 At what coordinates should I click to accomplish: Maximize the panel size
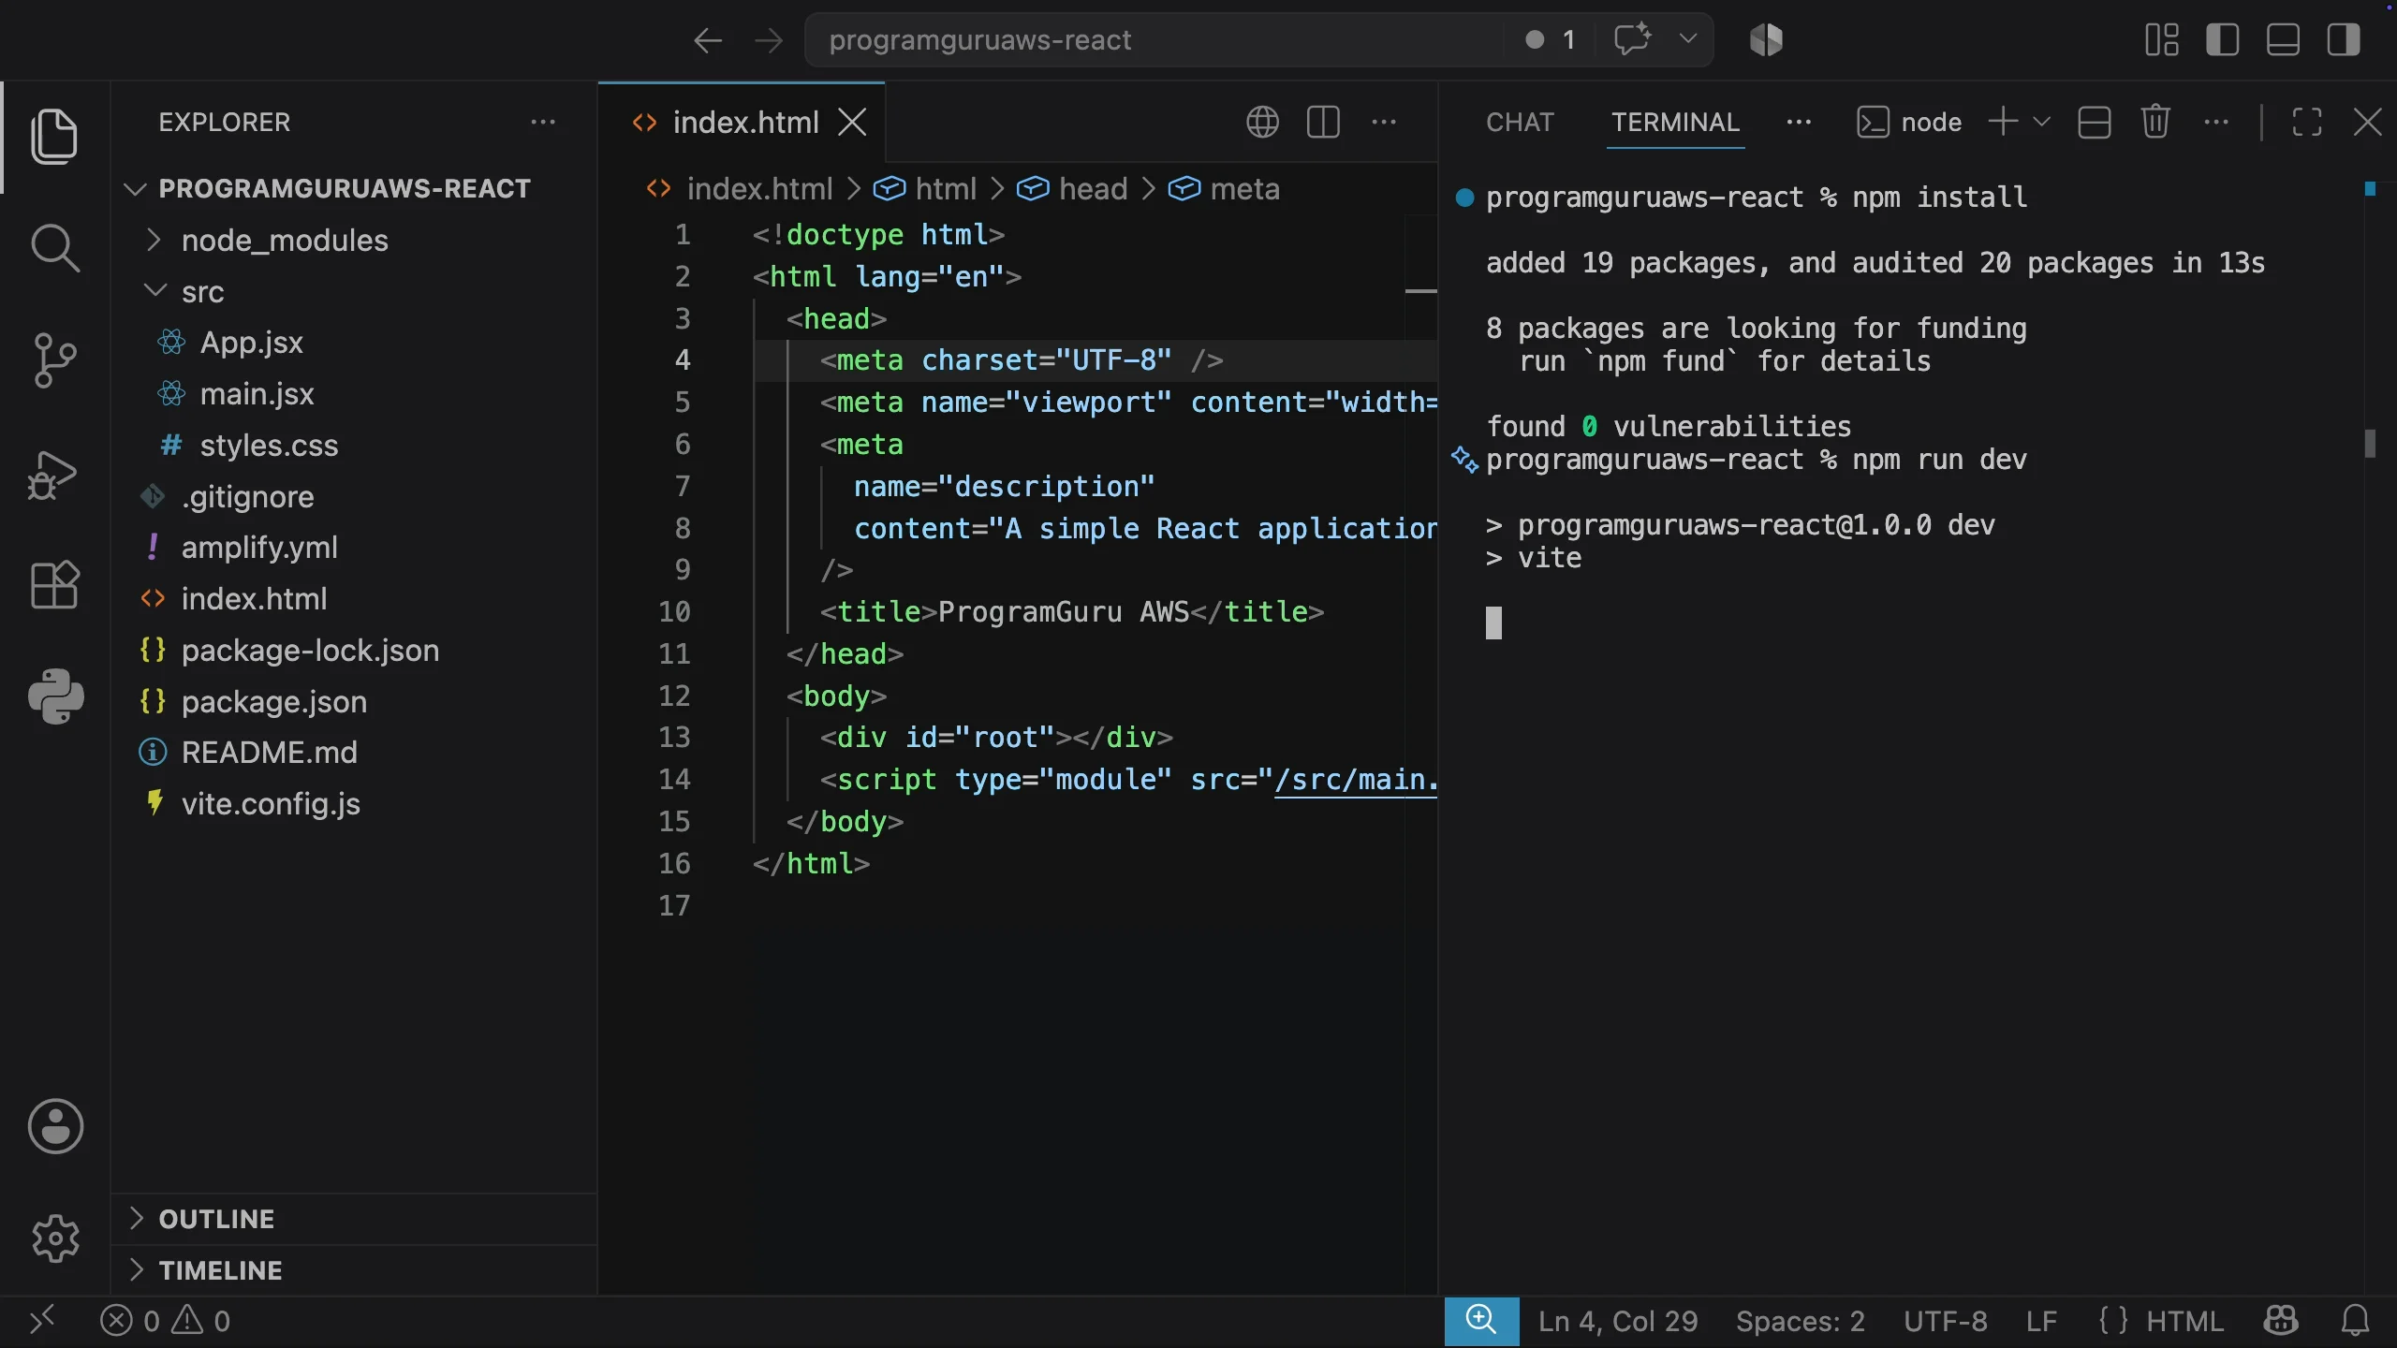click(2307, 122)
